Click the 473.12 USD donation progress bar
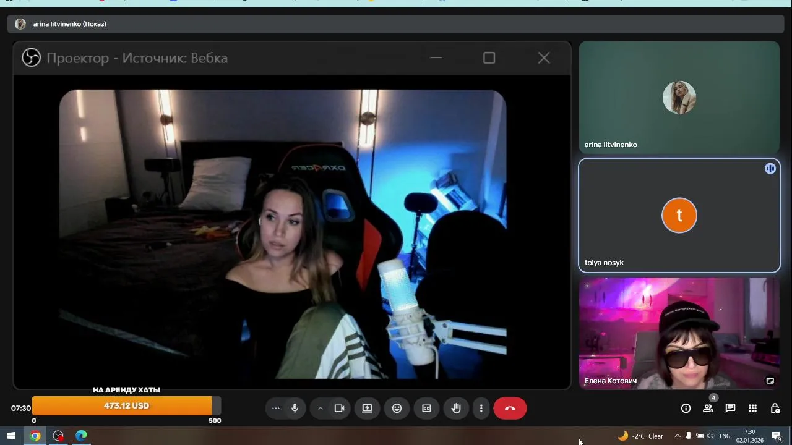Image resolution: width=792 pixels, height=445 pixels. 126,406
